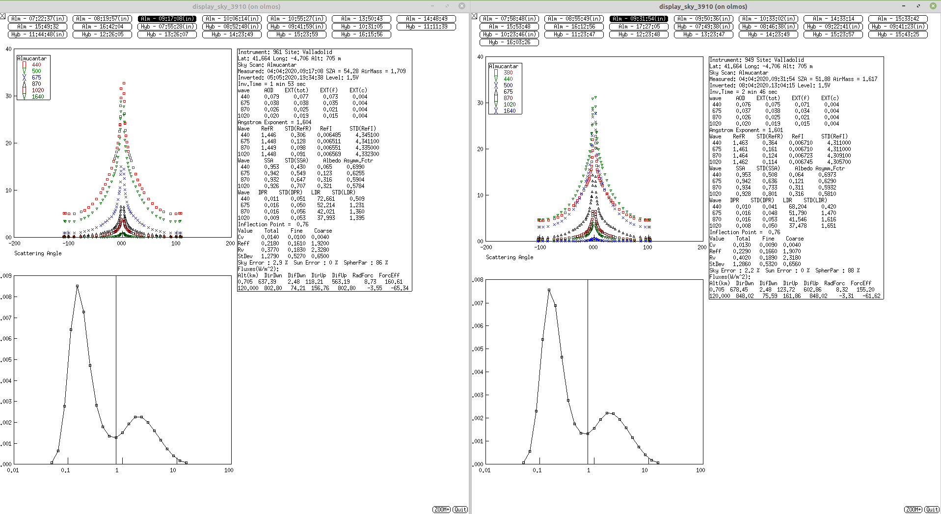The width and height of the screenshot is (941, 514).
Task: Click red 440 legend entry in left plot
Action: (x=32, y=65)
